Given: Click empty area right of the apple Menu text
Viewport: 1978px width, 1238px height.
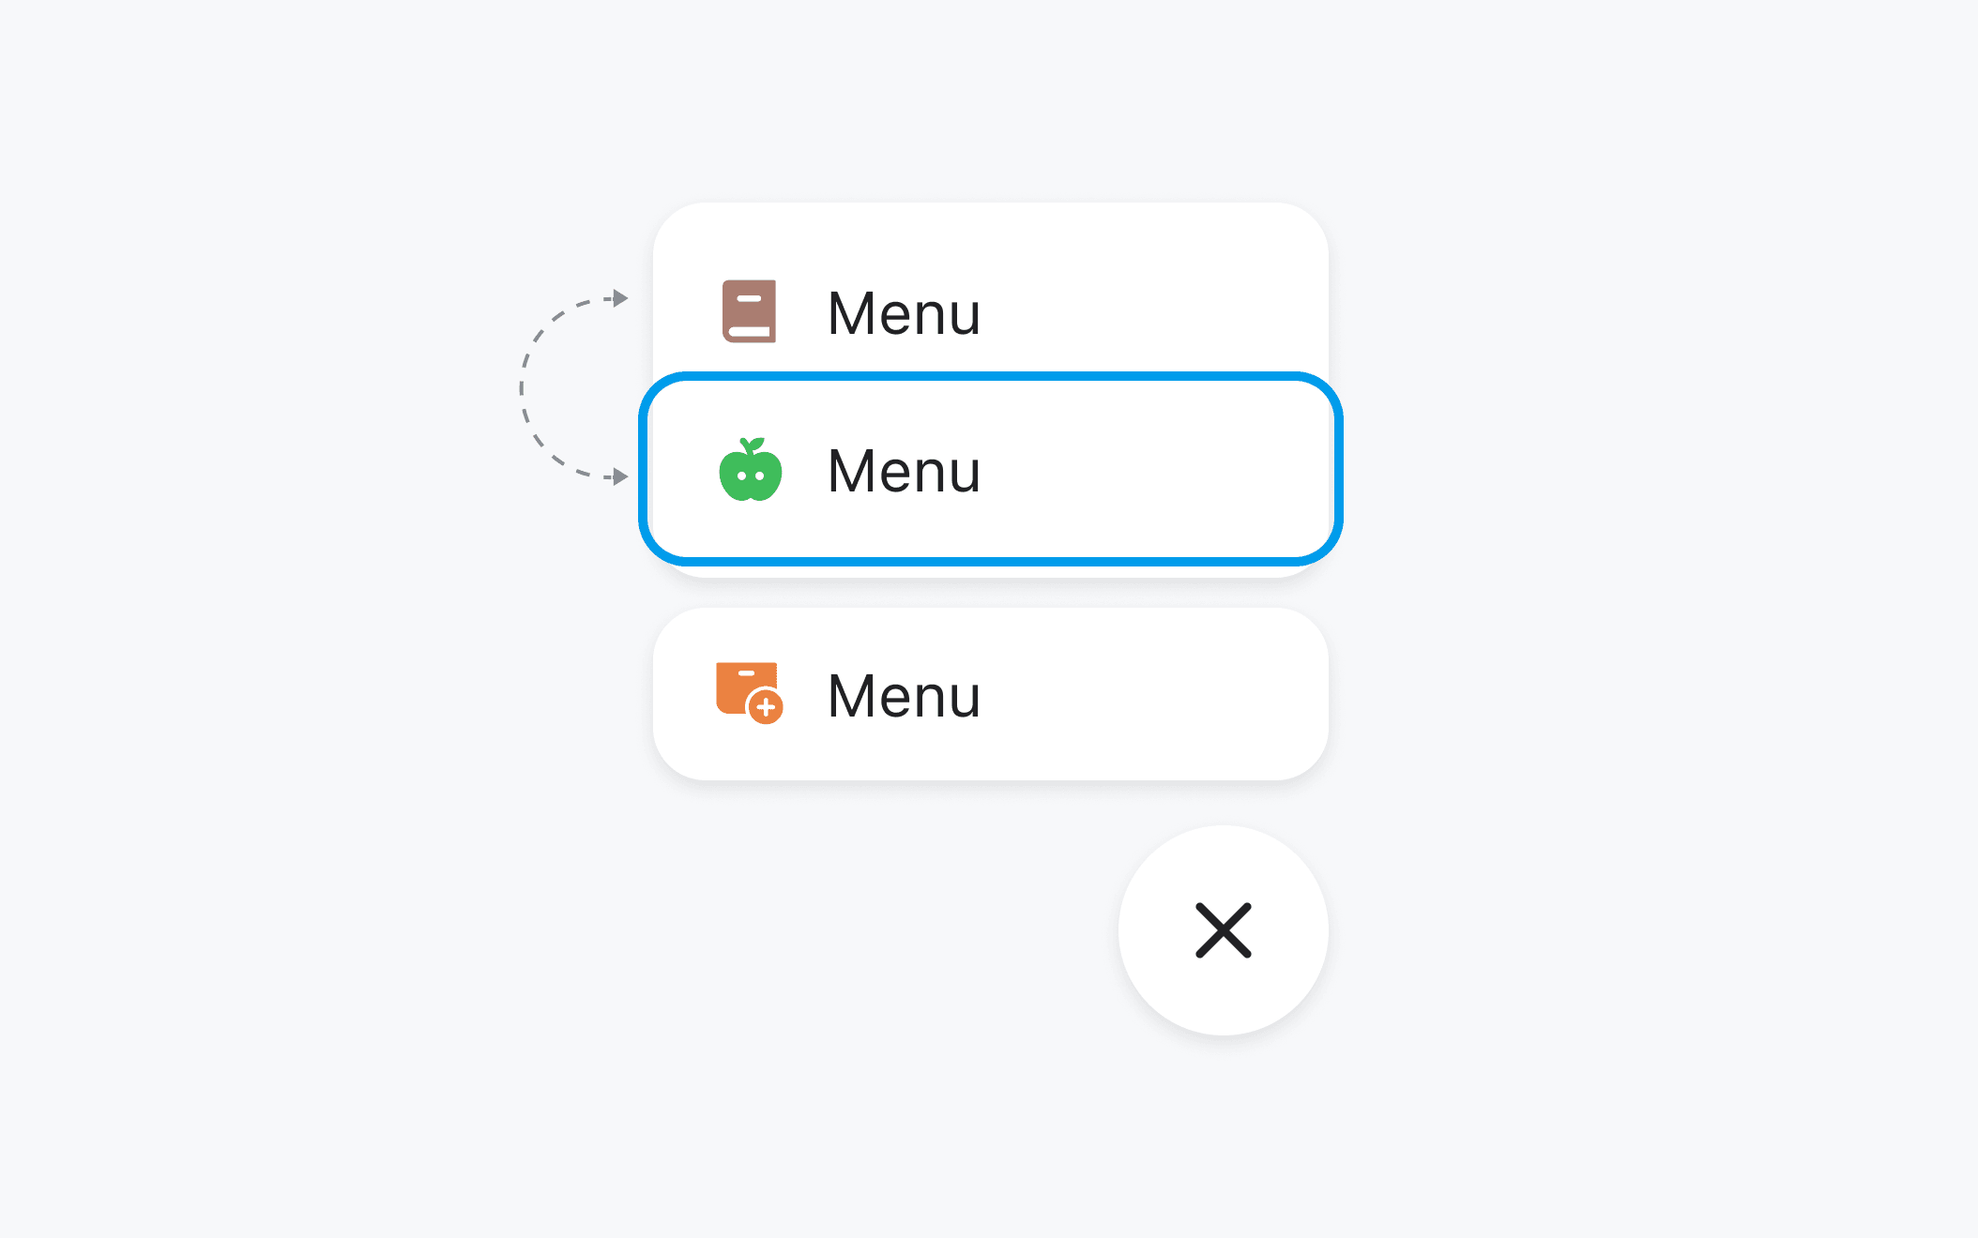Looking at the screenshot, I should tap(1154, 469).
